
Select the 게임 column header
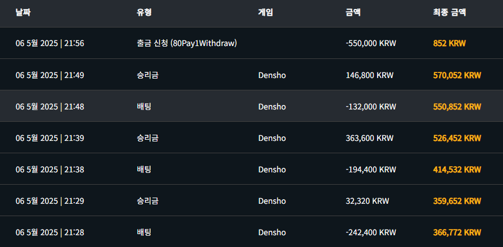coord(265,12)
